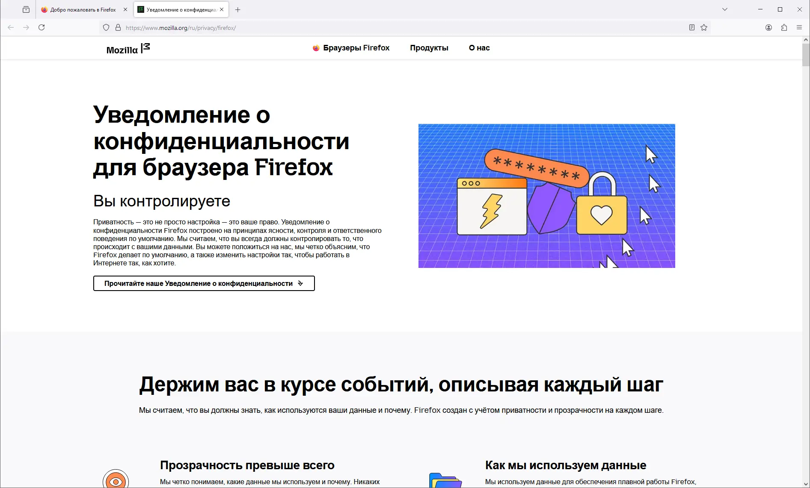Viewport: 810px width, 488px height.
Task: Open the Extensions puzzle-piece icon
Action: (x=784, y=27)
